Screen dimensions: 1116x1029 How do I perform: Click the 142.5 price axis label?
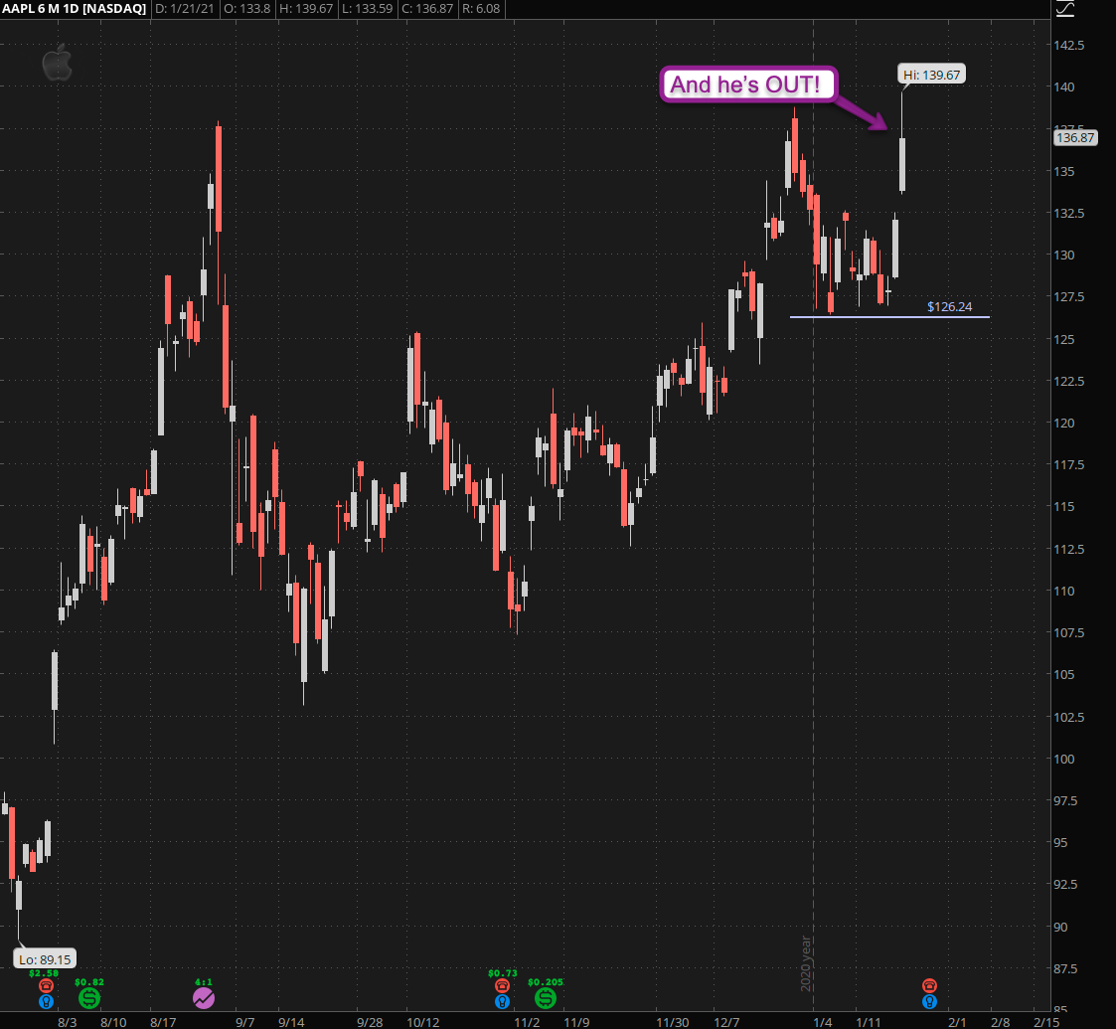pyautogui.click(x=1069, y=45)
